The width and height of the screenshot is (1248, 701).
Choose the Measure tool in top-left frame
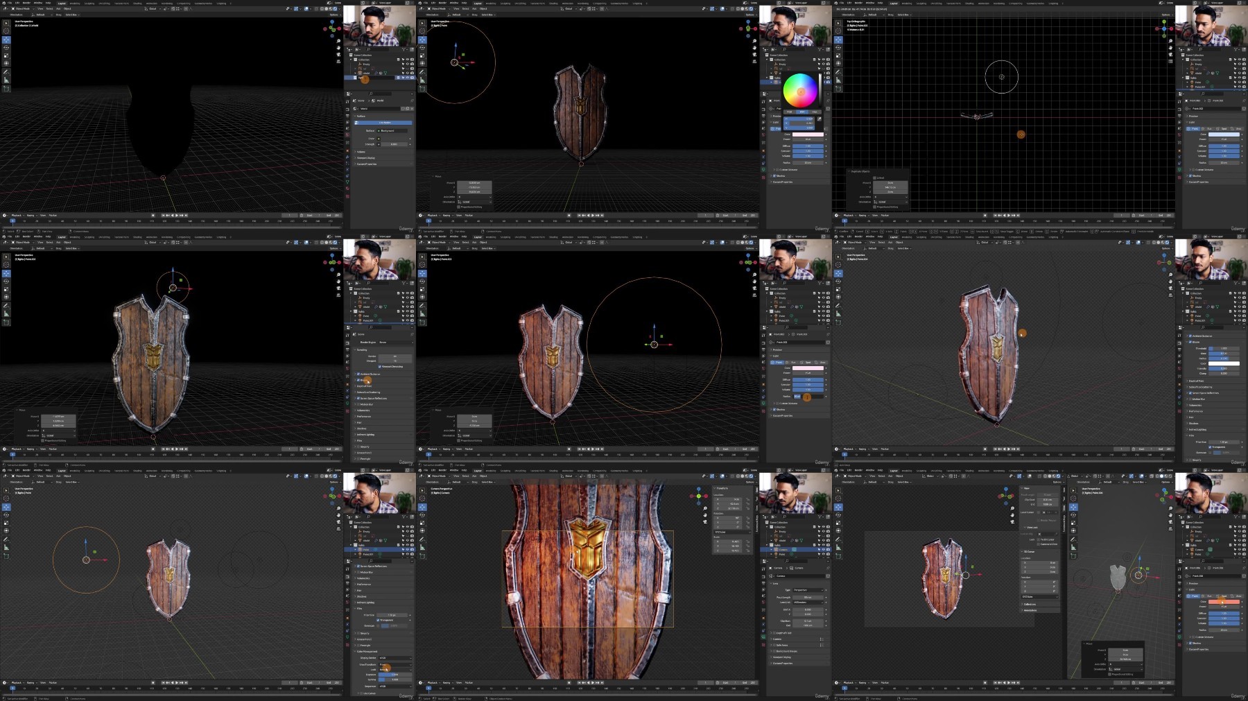[x=6, y=80]
